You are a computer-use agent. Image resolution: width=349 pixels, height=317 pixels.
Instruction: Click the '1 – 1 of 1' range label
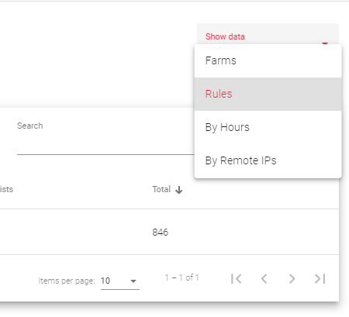182,277
